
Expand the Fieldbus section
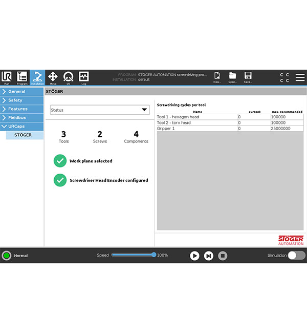pos(21,118)
